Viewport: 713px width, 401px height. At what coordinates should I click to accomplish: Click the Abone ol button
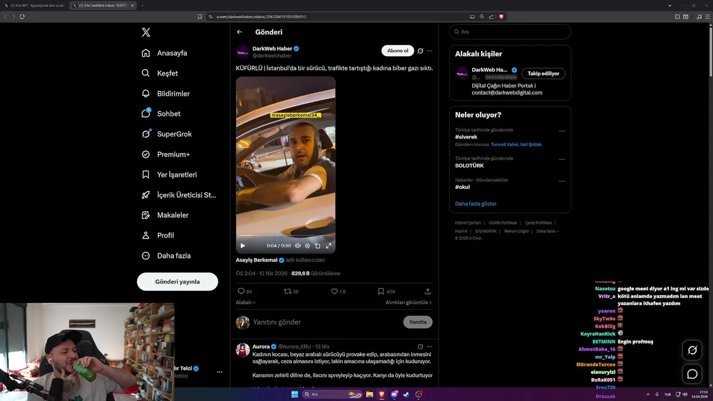coord(398,51)
